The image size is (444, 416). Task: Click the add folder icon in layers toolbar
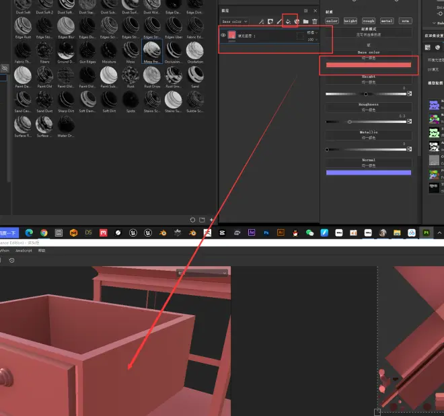pos(306,22)
